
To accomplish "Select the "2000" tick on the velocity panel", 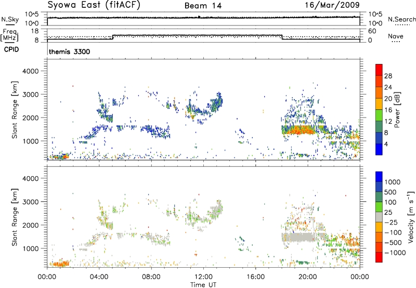I will click(31, 225).
